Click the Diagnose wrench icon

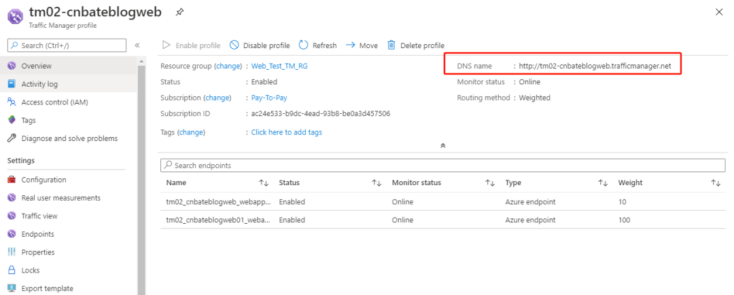12,138
